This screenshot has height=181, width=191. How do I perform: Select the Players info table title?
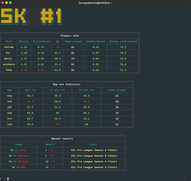[x=70, y=36]
